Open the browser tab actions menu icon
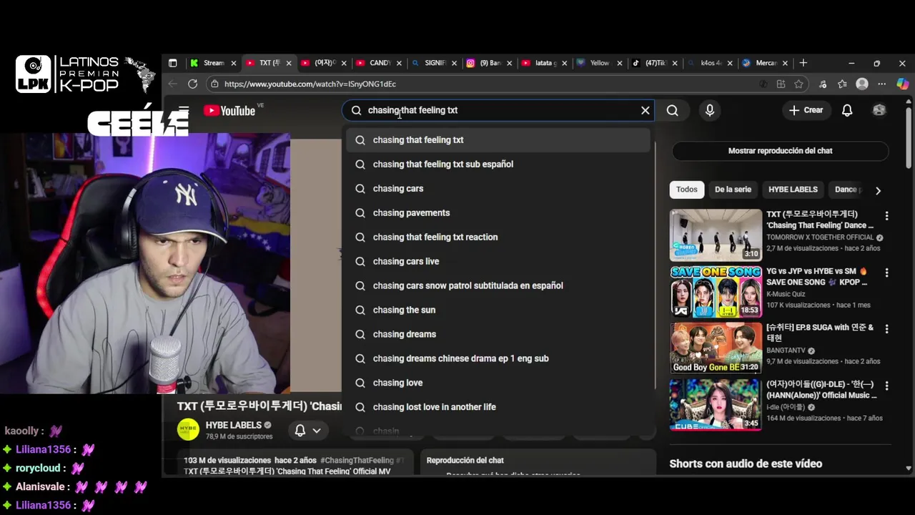The height and width of the screenshot is (515, 915). [x=172, y=63]
